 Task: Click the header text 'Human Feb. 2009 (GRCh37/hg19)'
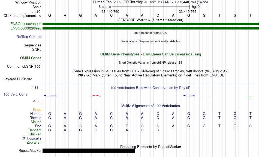[120, 2]
